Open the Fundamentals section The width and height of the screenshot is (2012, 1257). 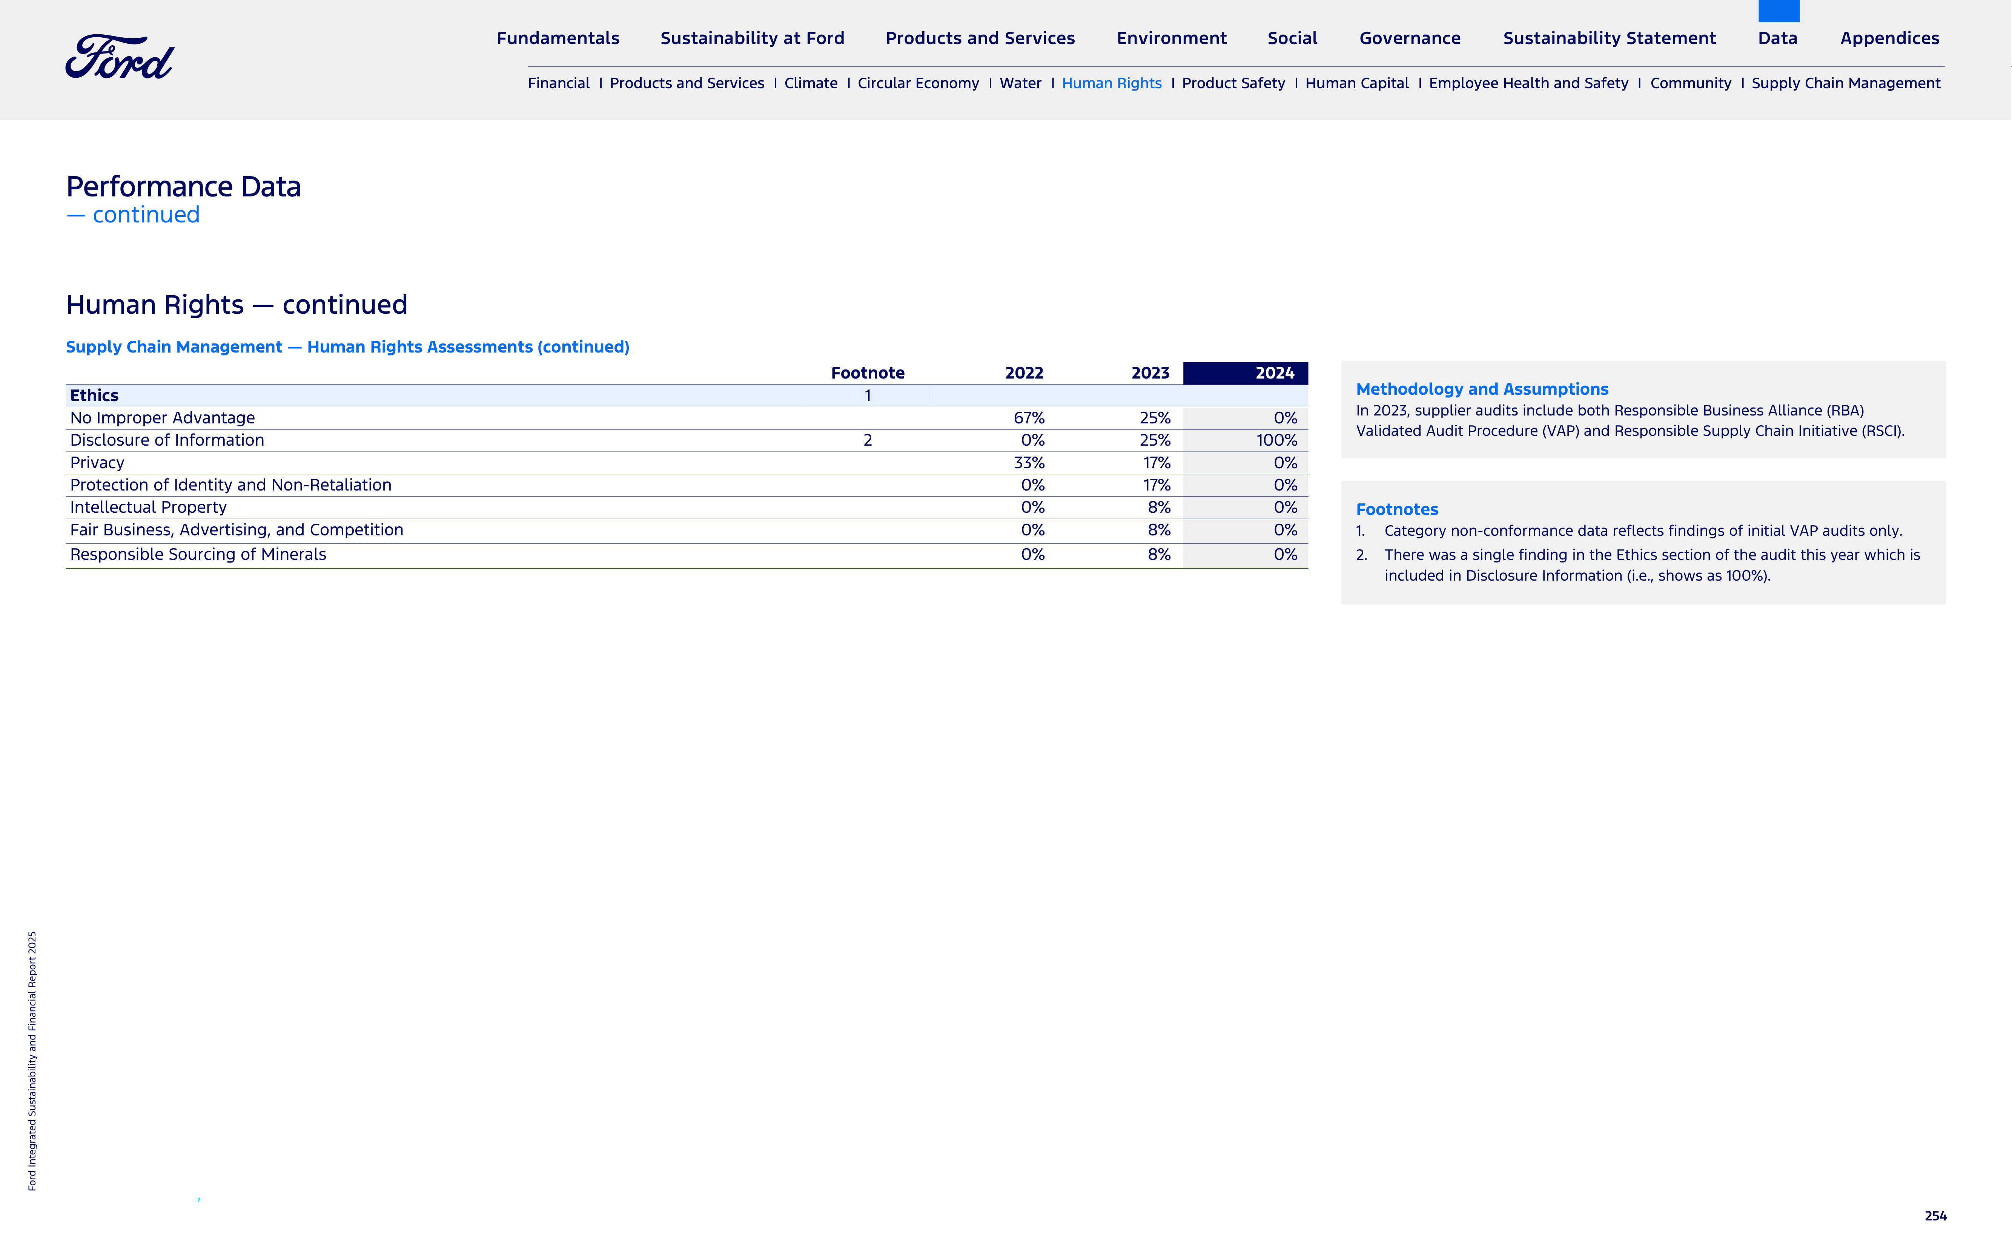[x=558, y=38]
